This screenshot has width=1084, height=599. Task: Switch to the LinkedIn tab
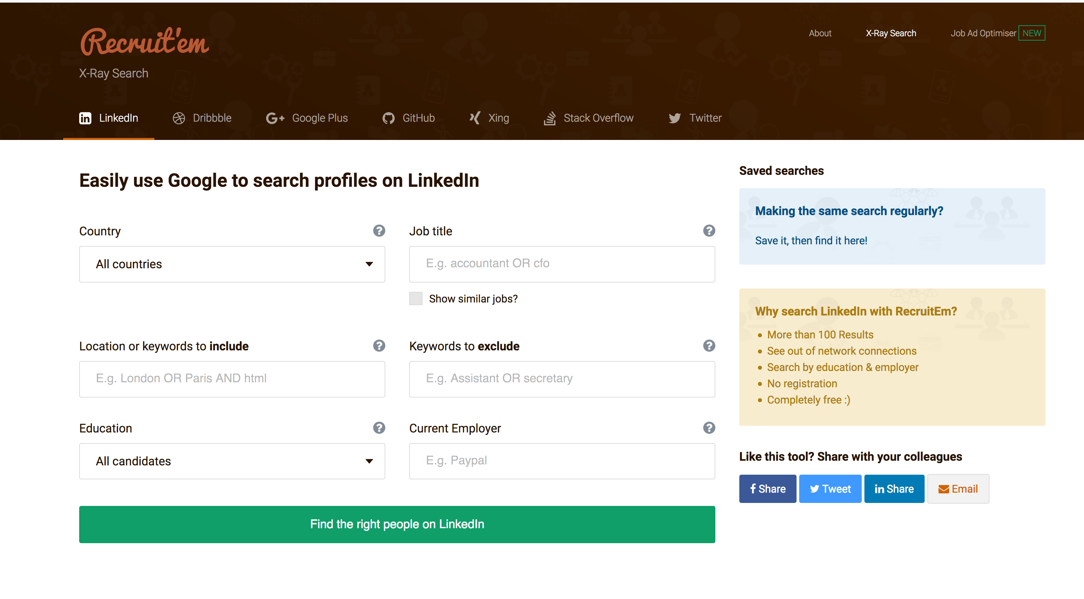click(108, 118)
